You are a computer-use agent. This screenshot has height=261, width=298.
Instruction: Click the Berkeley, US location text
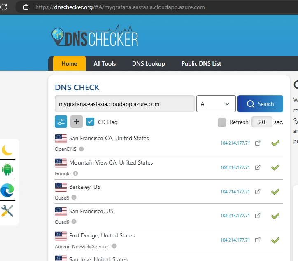pos(84,187)
